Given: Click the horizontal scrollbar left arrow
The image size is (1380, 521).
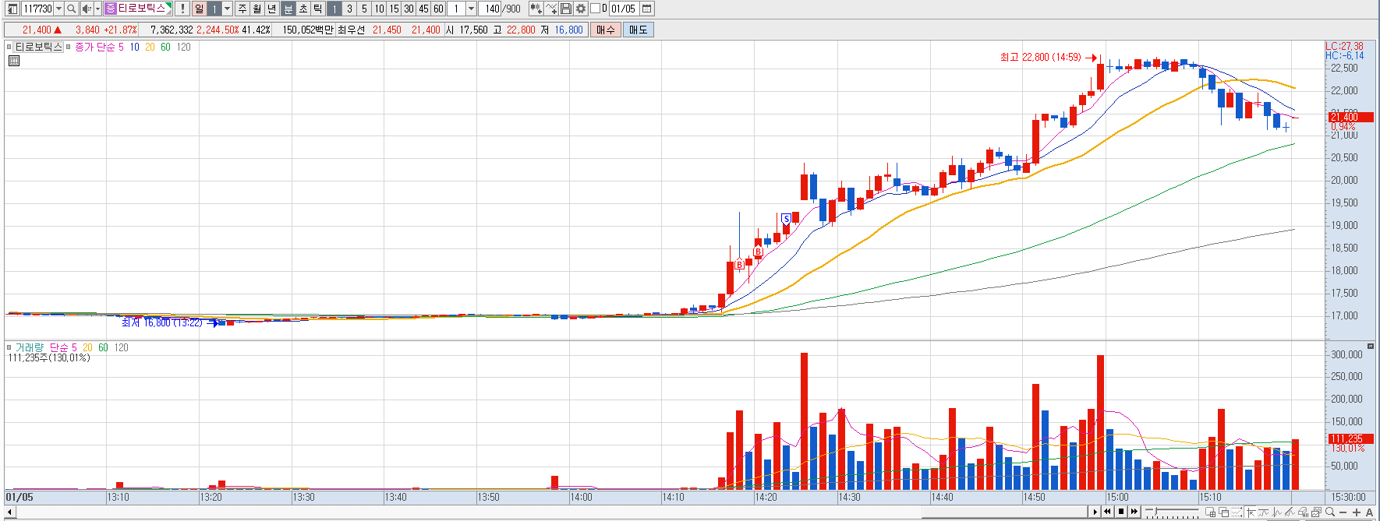Looking at the screenshot, I should [x=9, y=512].
